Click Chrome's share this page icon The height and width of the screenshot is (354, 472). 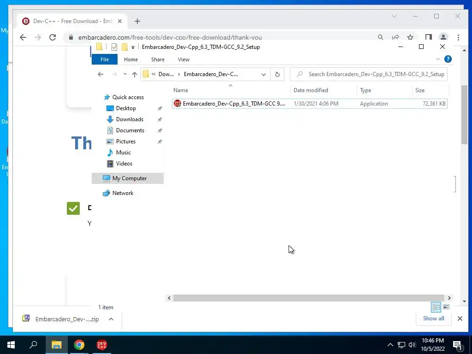tap(395, 37)
